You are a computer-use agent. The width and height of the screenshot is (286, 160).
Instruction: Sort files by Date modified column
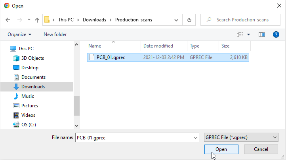(x=158, y=46)
